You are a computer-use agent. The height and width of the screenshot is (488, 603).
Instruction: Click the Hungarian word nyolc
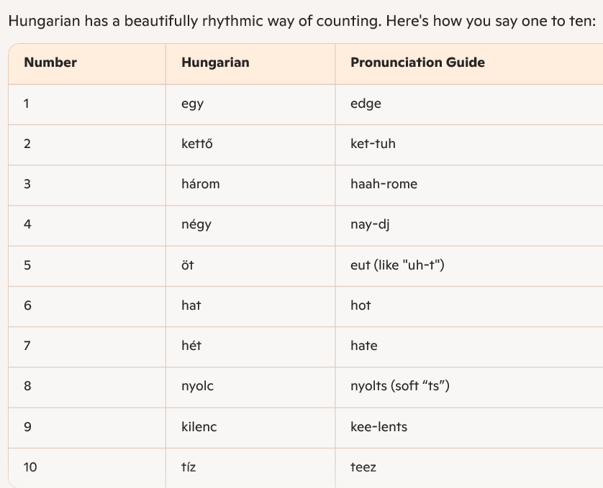pyautogui.click(x=197, y=387)
